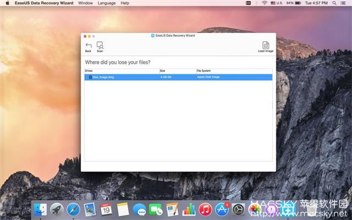Click the Wi-Fi status icon
Image resolution: width=352 pixels, height=220 pixels.
coord(265,3)
